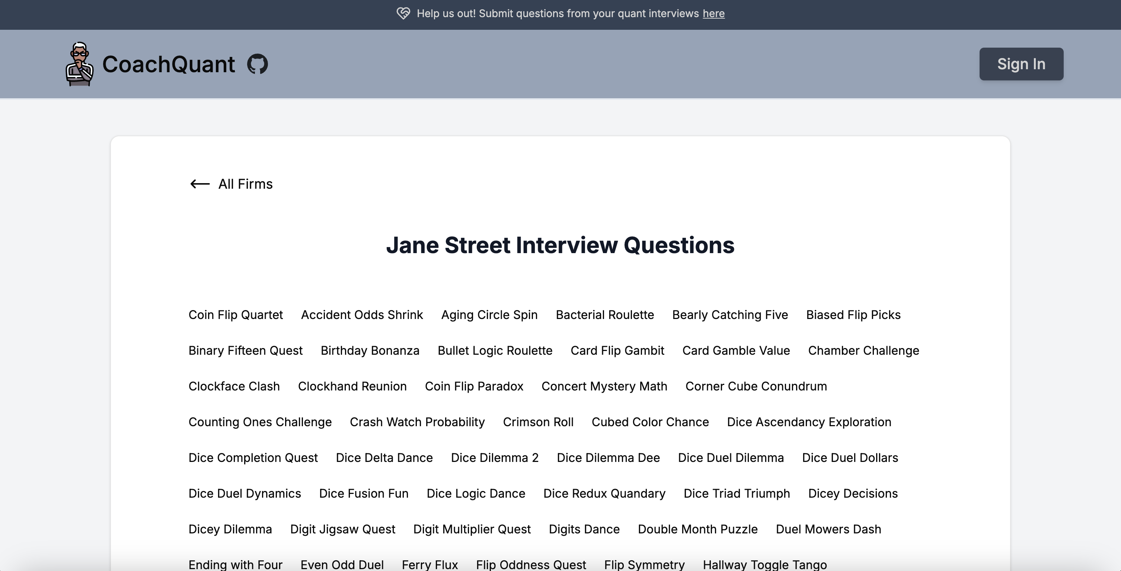Open Dice Ascendancy Exploration

coord(809,422)
